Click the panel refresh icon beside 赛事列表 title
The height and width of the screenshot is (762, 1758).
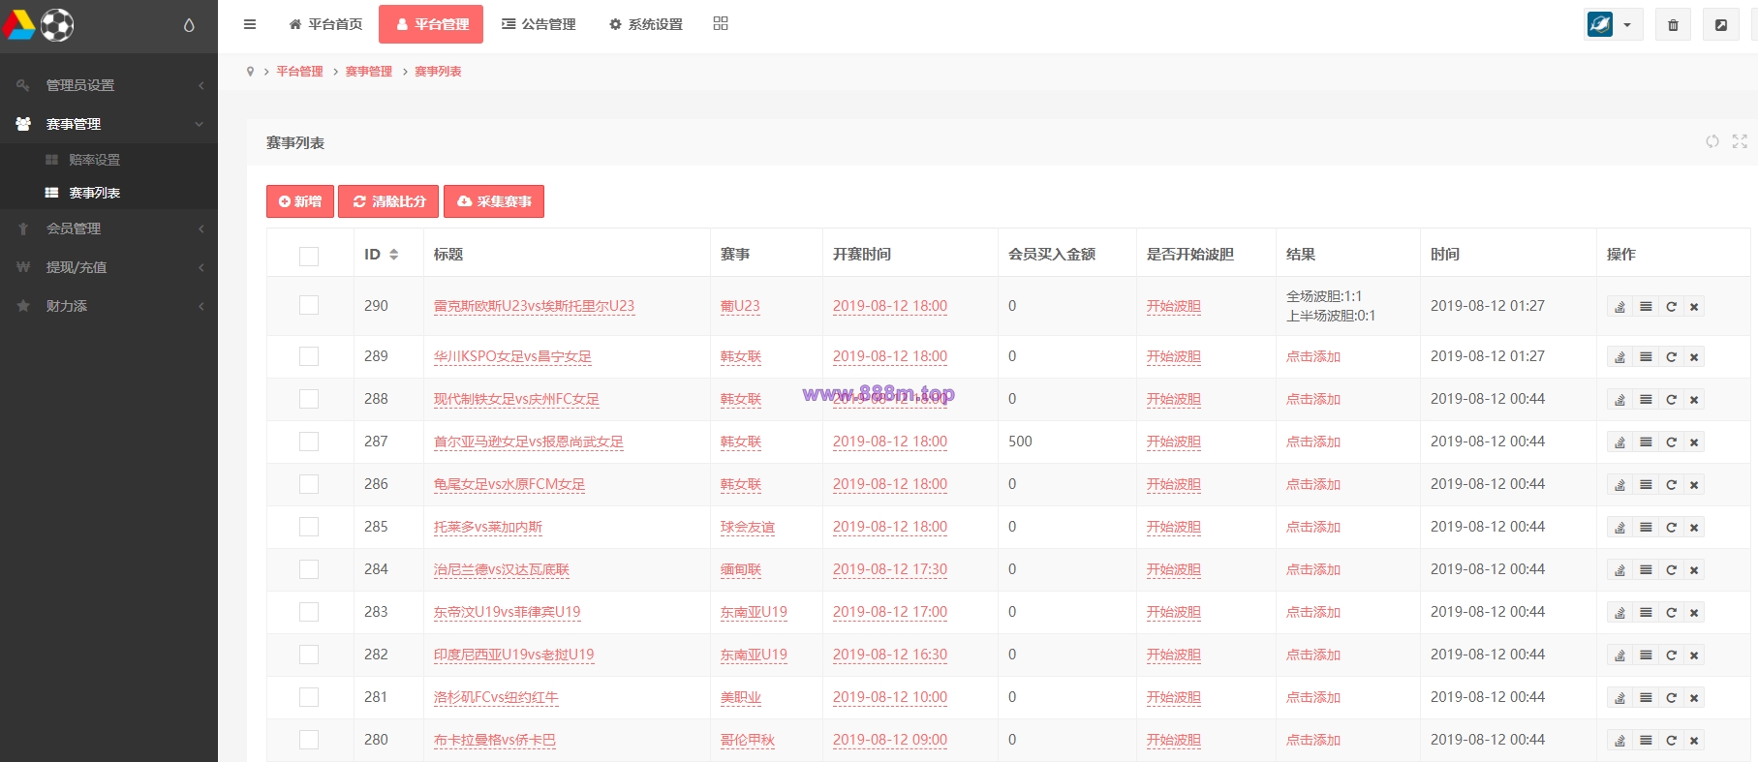pos(1712,141)
